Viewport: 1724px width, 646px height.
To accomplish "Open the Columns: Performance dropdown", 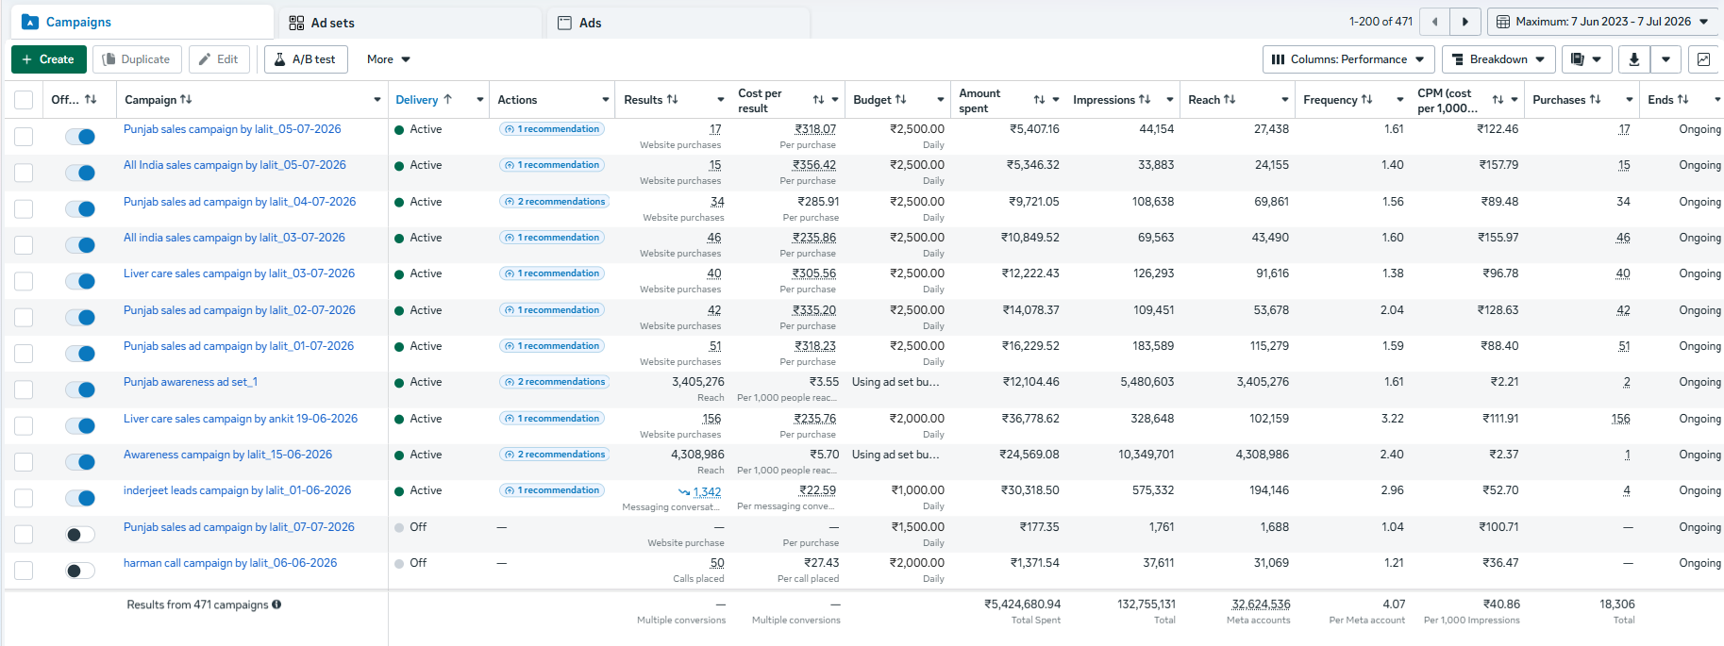I will pos(1348,59).
